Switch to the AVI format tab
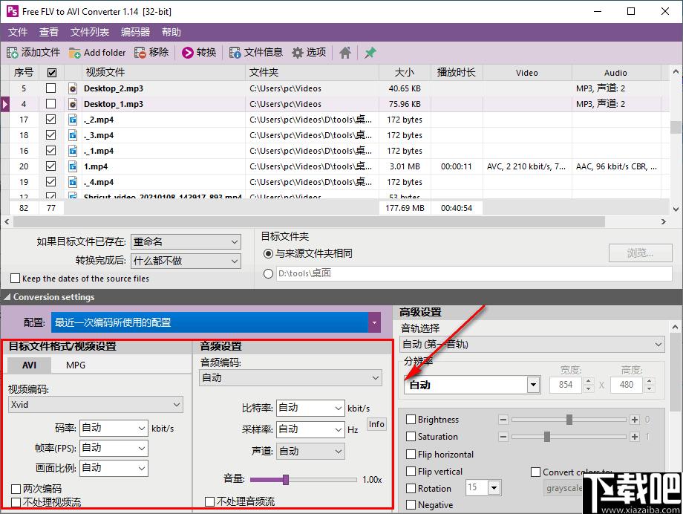The image size is (683, 514). [29, 365]
